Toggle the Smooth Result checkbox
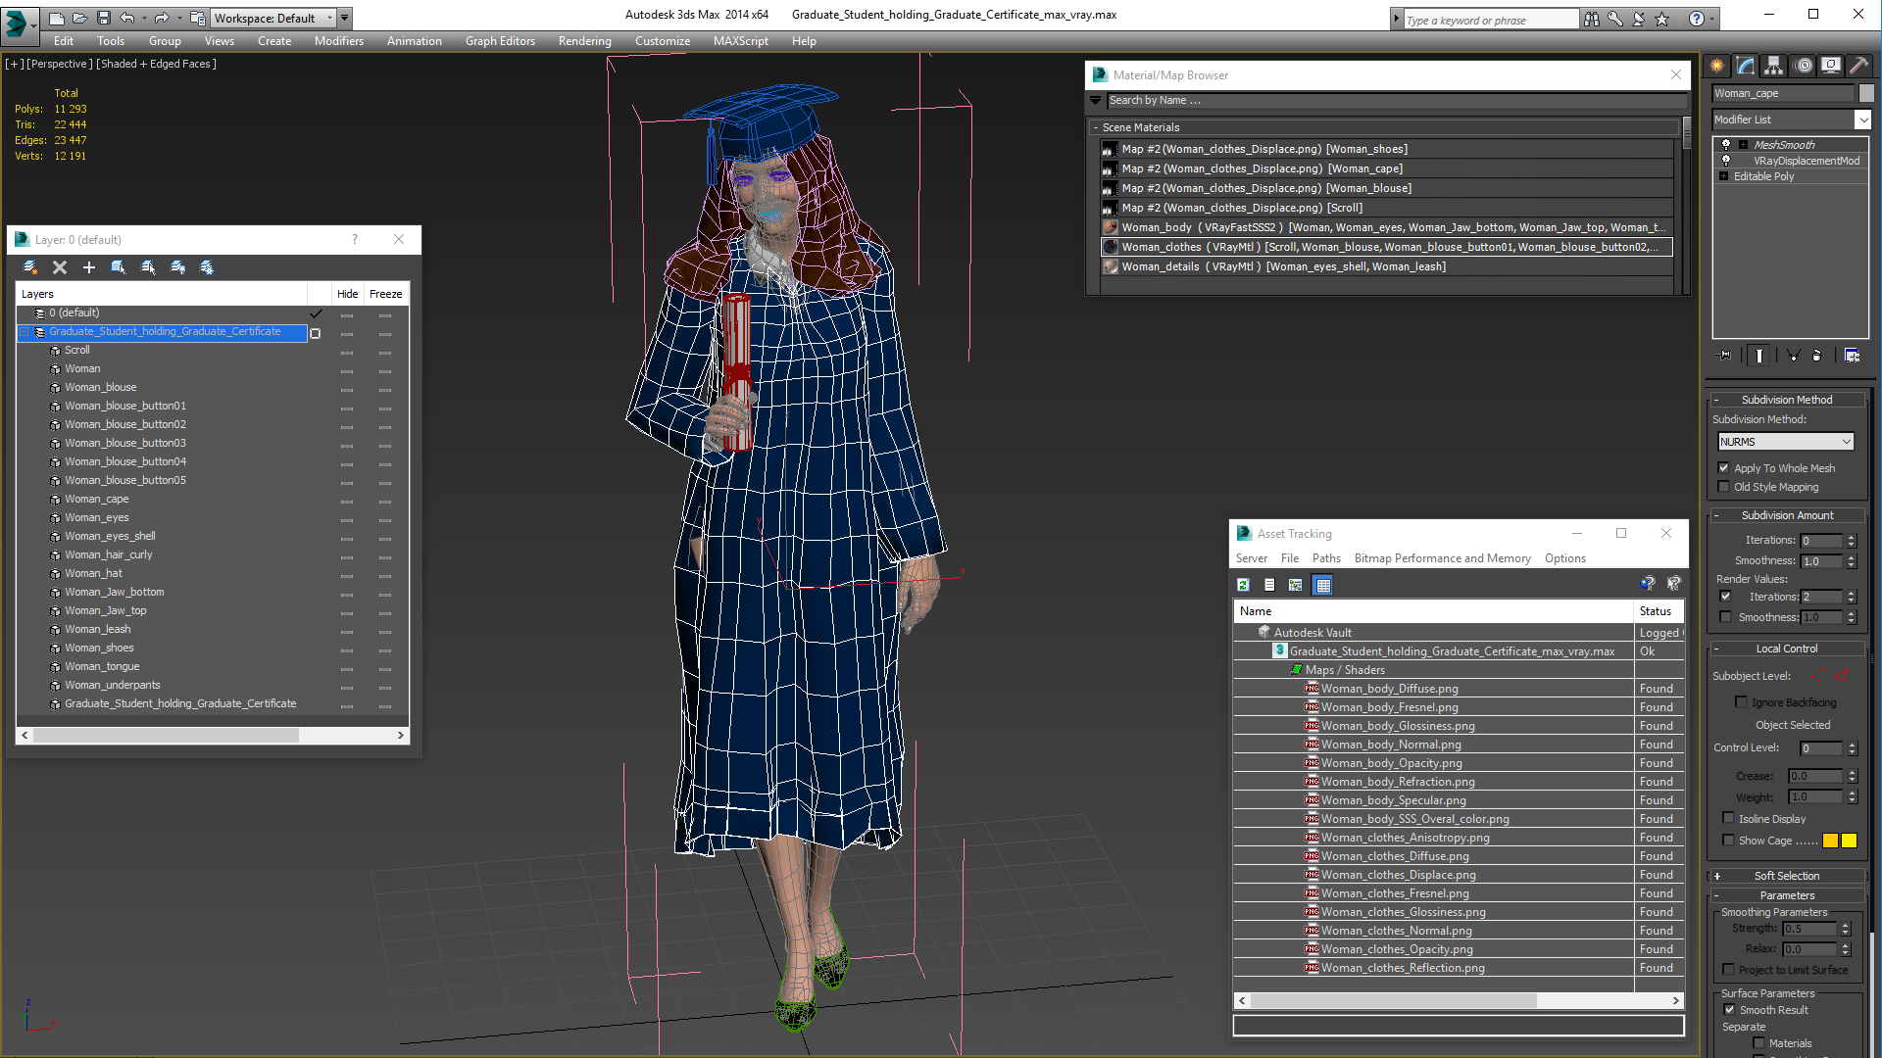This screenshot has width=1882, height=1058. point(1729,1010)
